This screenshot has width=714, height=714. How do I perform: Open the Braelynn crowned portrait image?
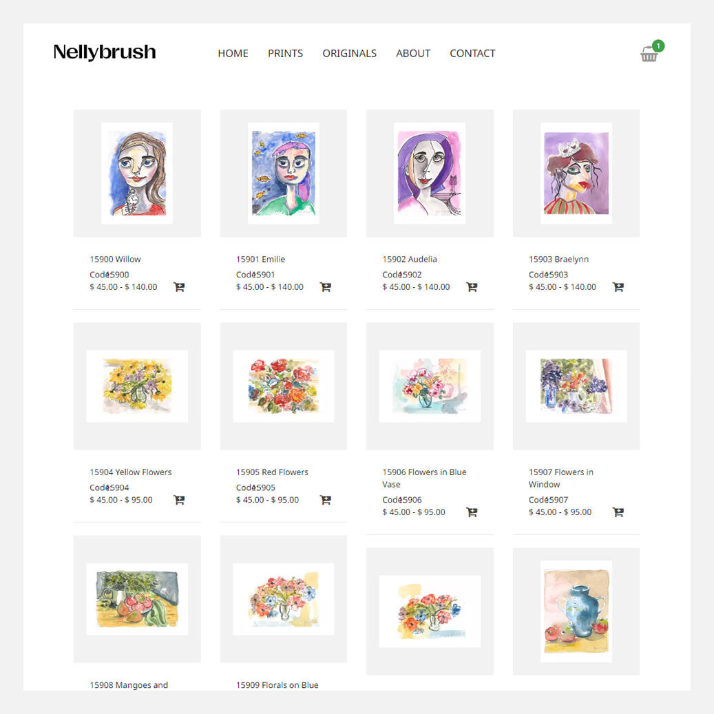tap(576, 173)
